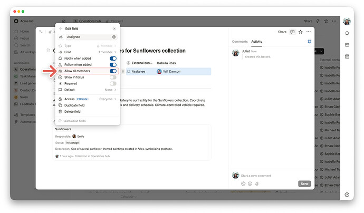Go back from the Edit field panel
The image size is (364, 213).
click(61, 29)
